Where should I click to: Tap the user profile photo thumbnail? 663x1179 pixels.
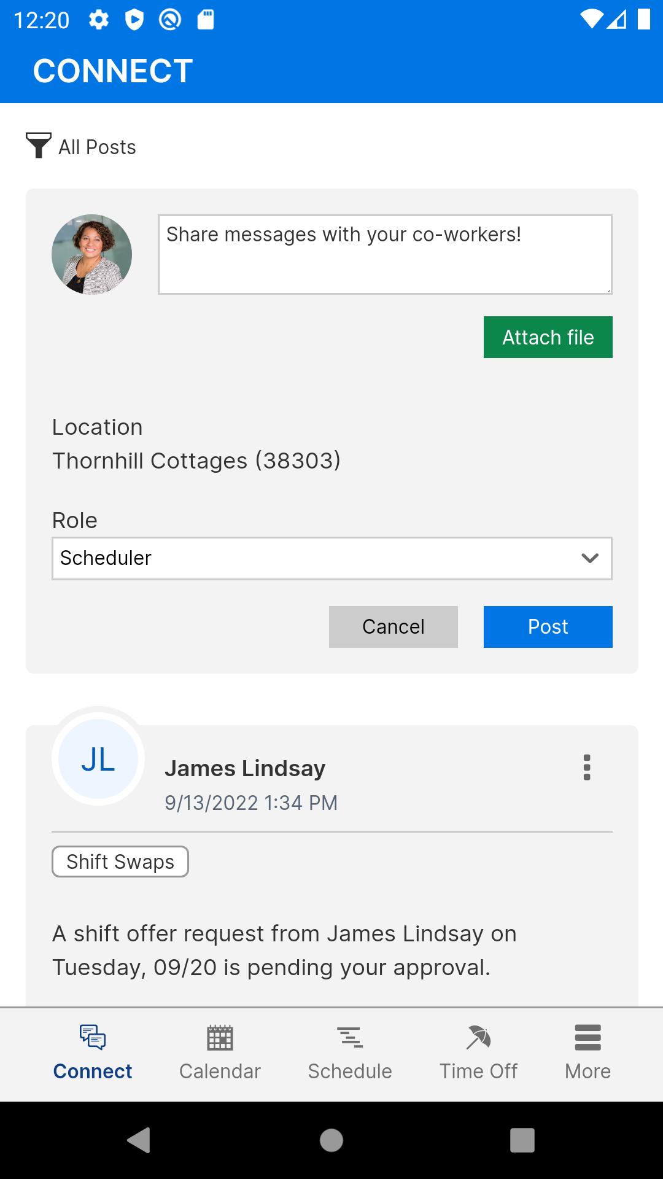[x=91, y=254]
